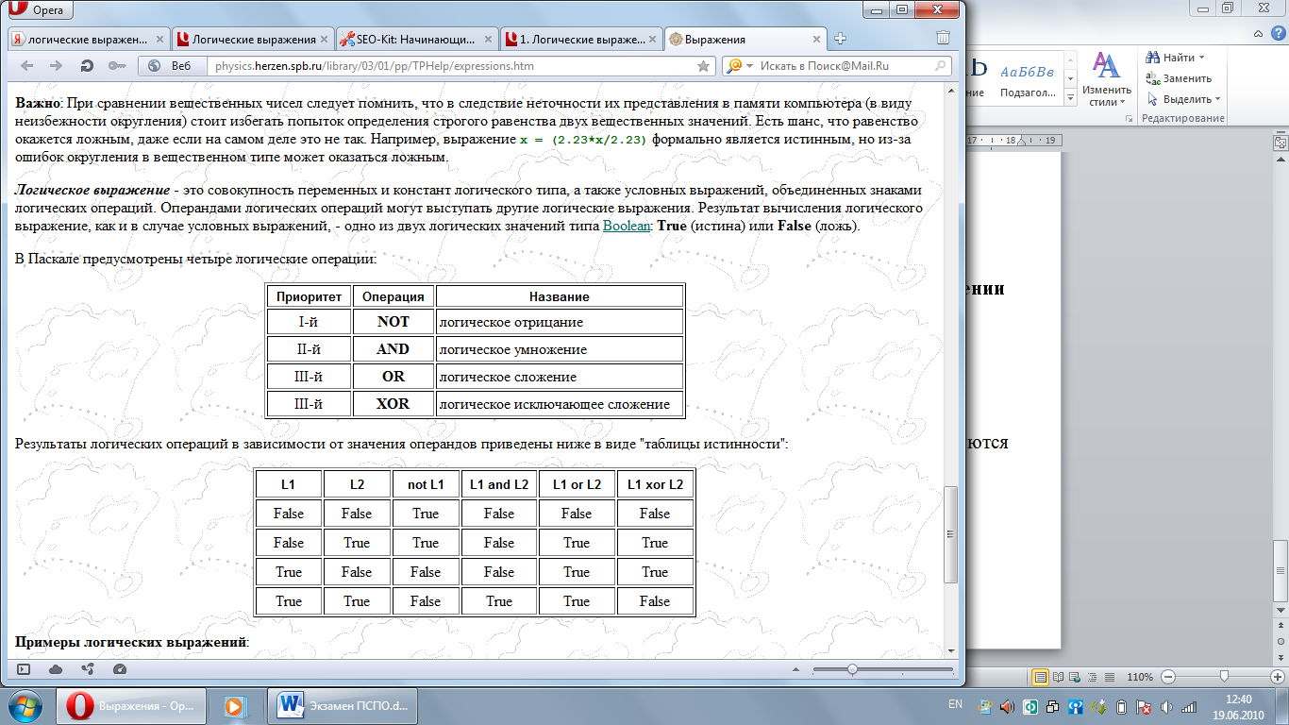Go back to previous page in Opera
This screenshot has width=1289, height=725.
(26, 66)
